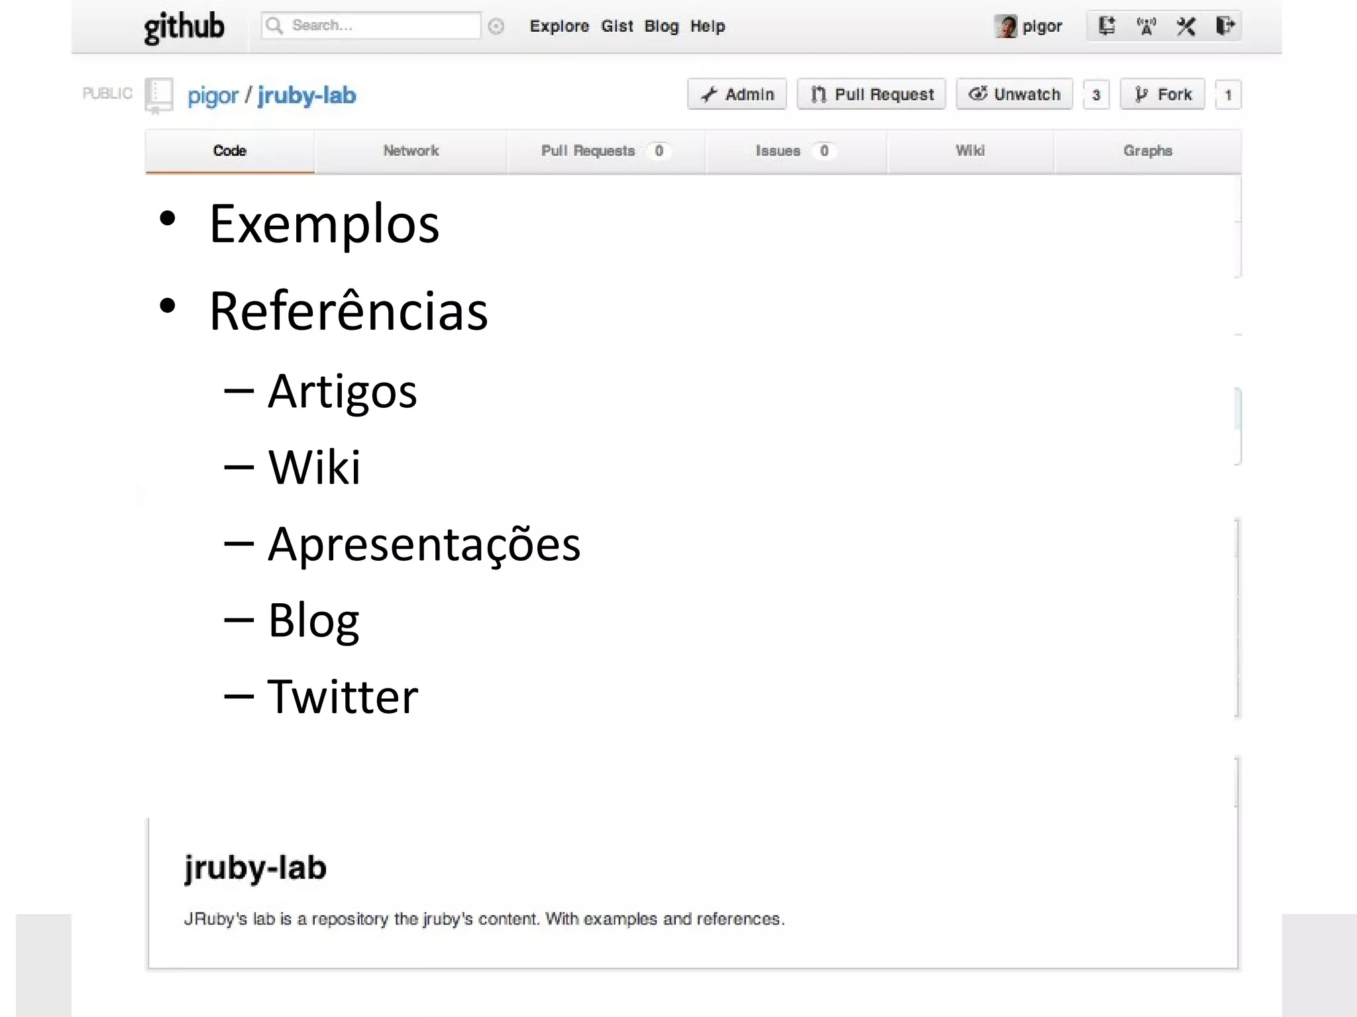The image size is (1357, 1017).
Task: Click the Blog sub-item in list
Action: pos(313,621)
